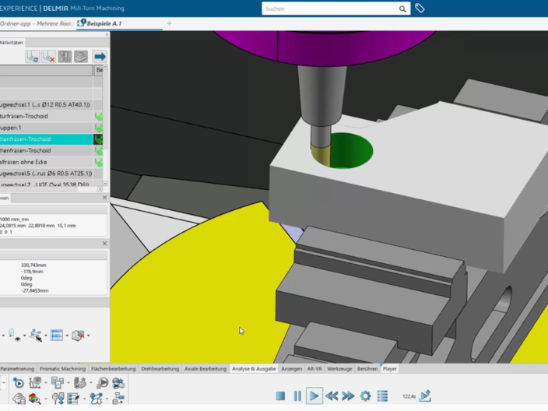Click the edit pencil icon beside 122,4s

[x=425, y=396]
